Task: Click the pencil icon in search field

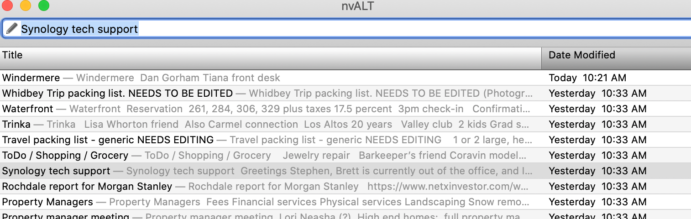Action: 12,29
